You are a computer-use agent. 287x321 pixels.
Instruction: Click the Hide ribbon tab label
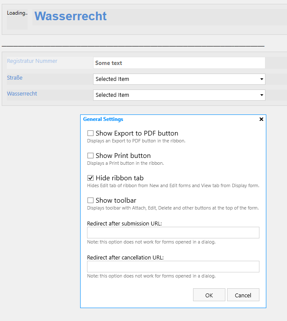pyautogui.click(x=120, y=178)
